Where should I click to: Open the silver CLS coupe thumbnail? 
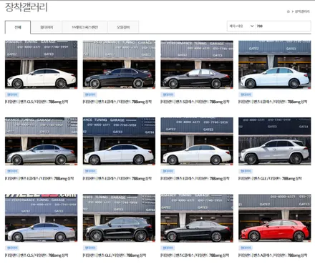click(41, 218)
